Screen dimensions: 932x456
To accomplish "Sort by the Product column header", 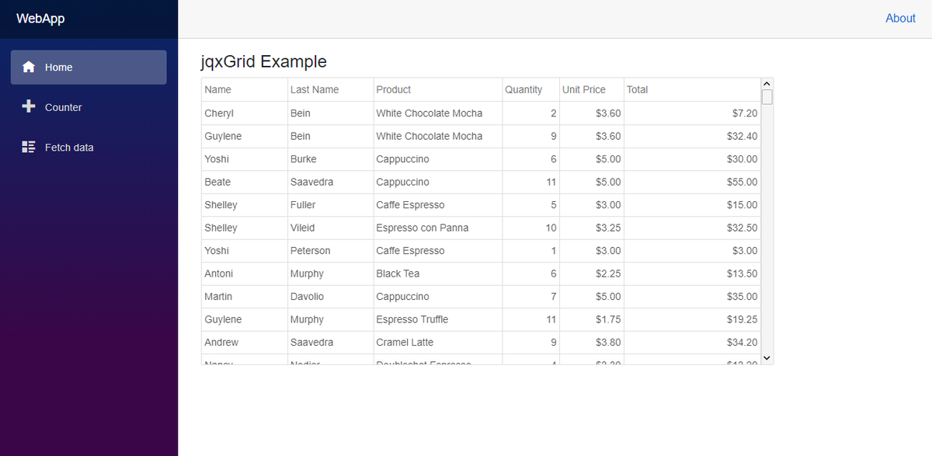I will [437, 89].
